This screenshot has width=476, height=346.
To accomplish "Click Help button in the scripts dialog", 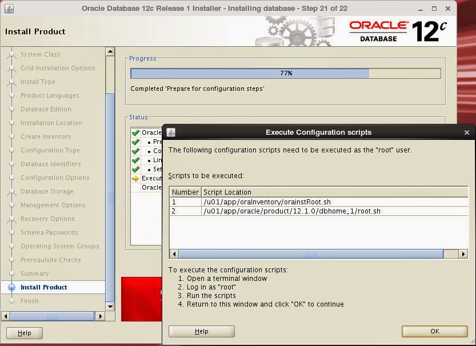I will click(x=202, y=331).
